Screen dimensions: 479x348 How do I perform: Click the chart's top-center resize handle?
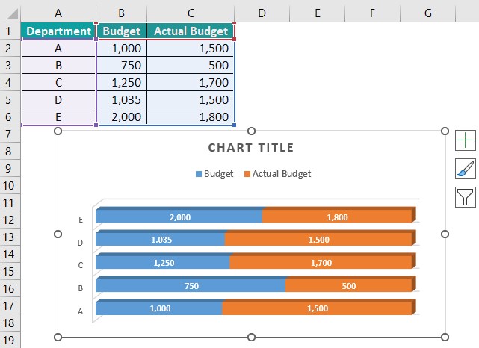pyautogui.click(x=251, y=131)
